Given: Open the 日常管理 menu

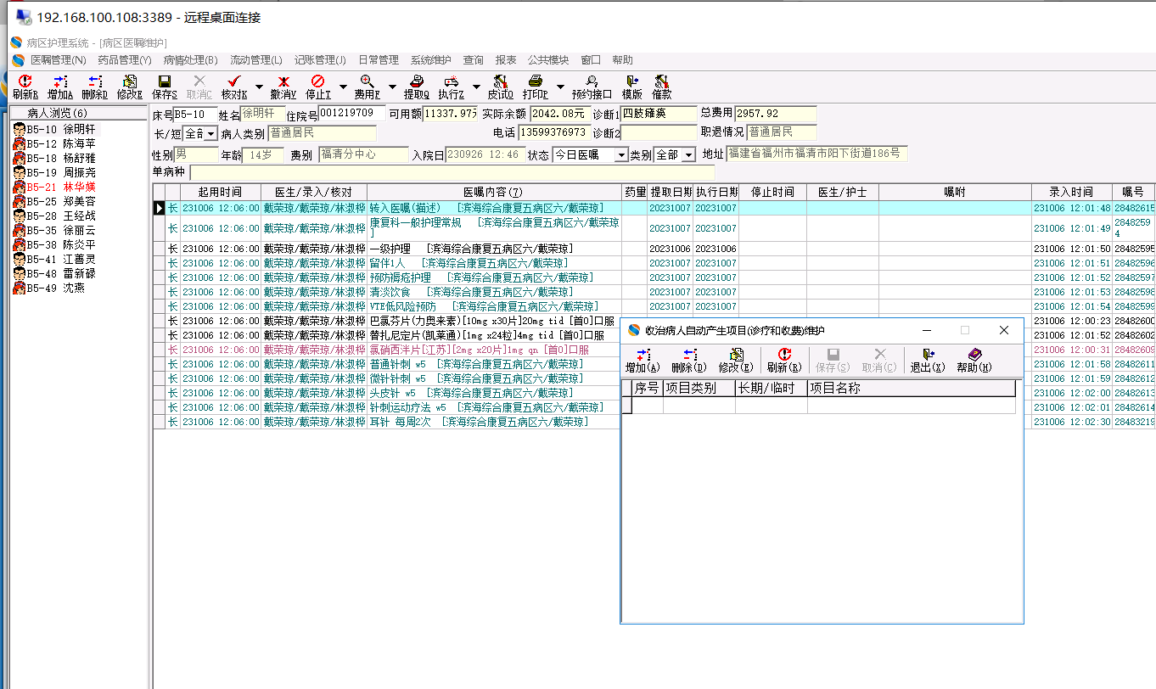Looking at the screenshot, I should (379, 60).
